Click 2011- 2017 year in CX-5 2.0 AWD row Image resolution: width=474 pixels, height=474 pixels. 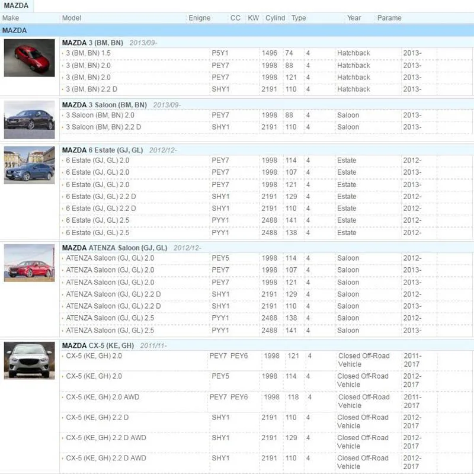tap(412, 402)
